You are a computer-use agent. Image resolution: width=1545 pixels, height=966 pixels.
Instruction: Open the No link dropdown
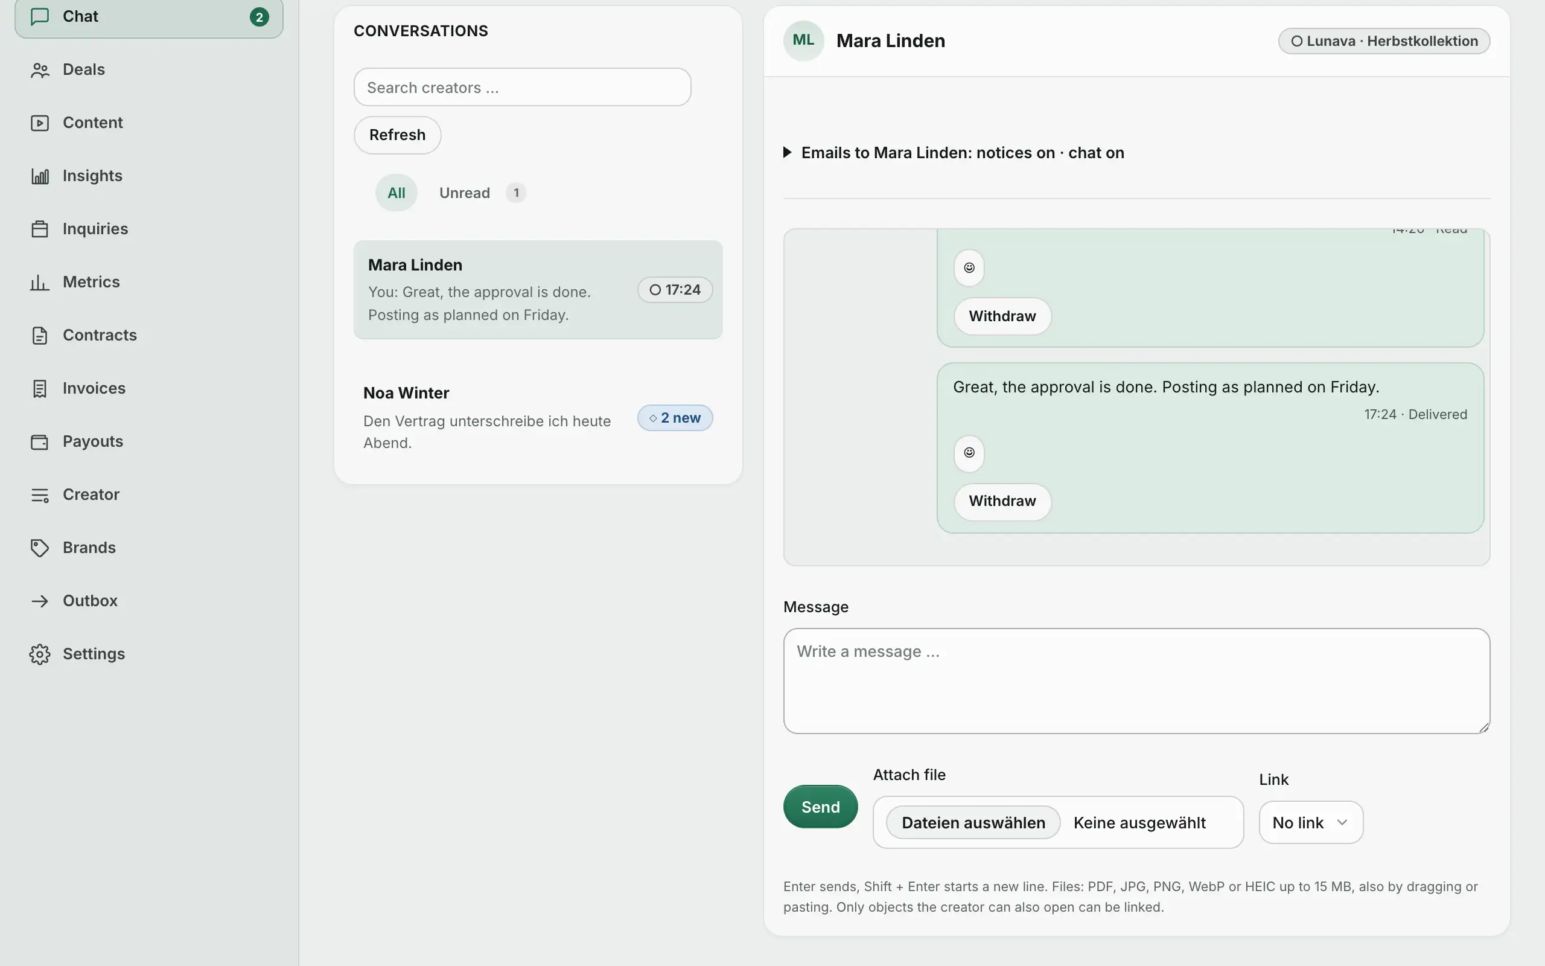(x=1311, y=823)
